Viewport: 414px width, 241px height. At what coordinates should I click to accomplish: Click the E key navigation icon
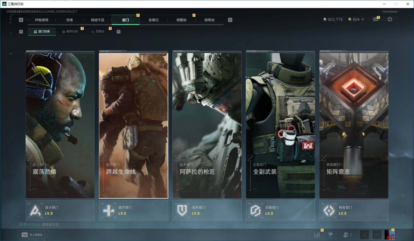click(230, 20)
